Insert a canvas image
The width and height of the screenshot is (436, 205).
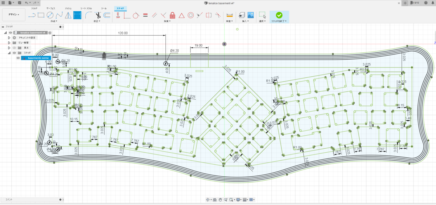[250, 15]
